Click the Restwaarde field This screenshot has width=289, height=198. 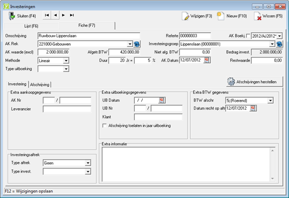tap(267, 61)
